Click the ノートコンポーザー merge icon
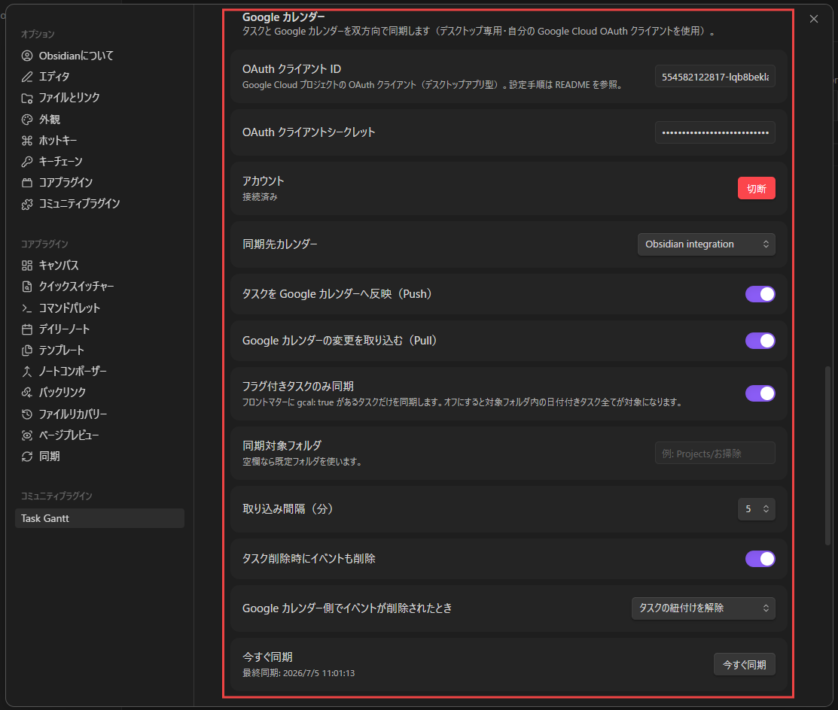Viewport: 838px width, 710px height. click(26, 371)
